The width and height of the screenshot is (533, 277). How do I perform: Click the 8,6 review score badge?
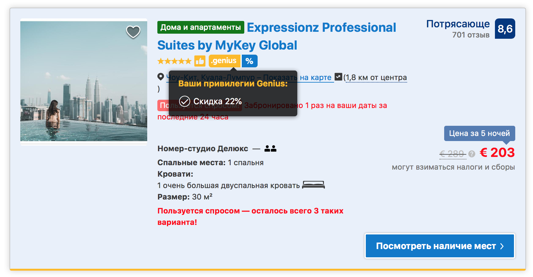[505, 29]
